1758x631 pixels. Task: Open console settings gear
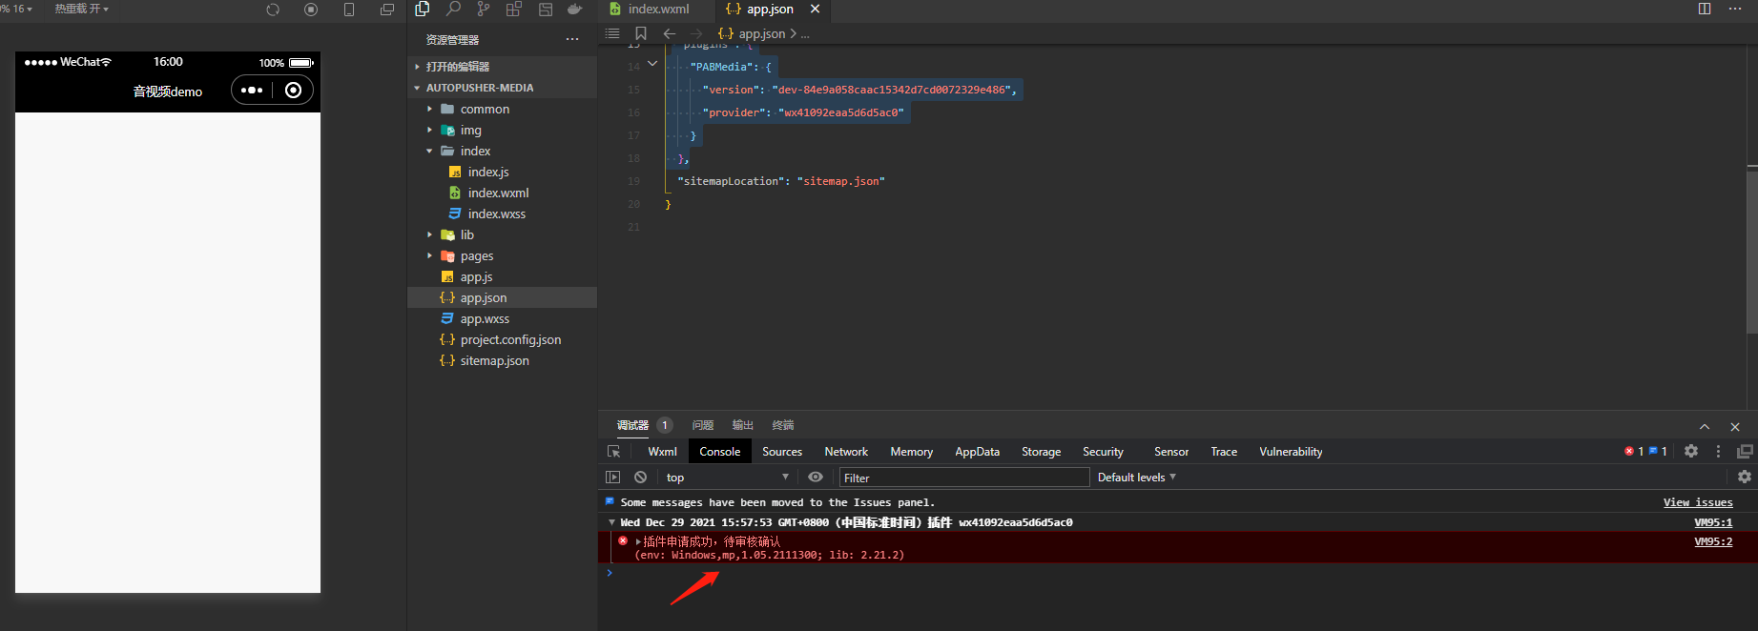(1745, 477)
